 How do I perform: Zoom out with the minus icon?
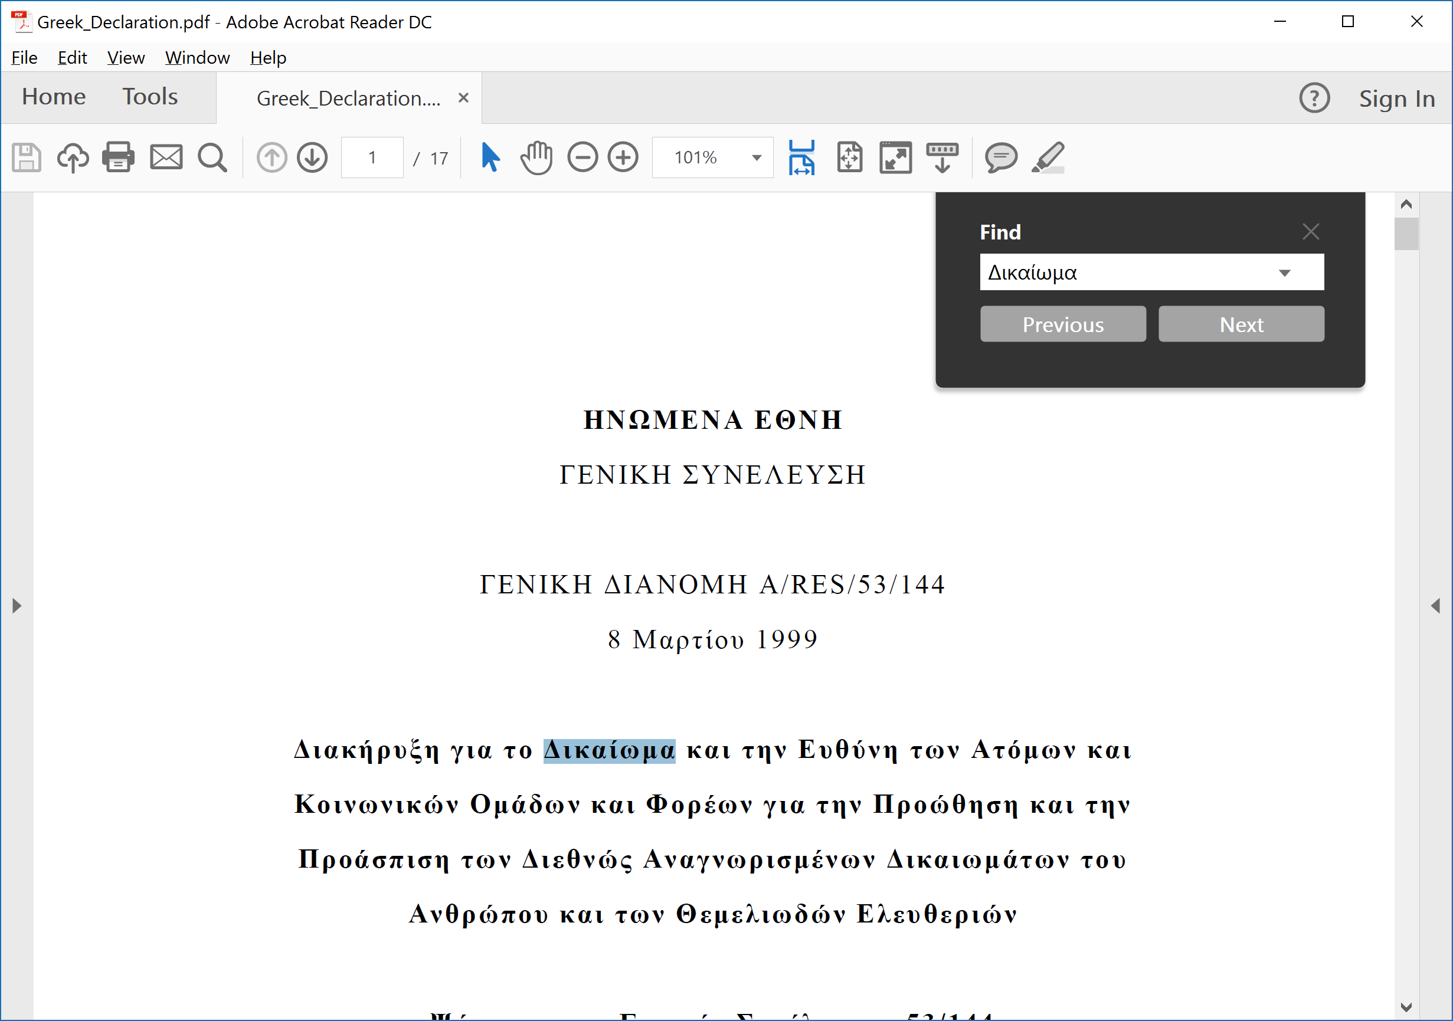[x=582, y=157]
